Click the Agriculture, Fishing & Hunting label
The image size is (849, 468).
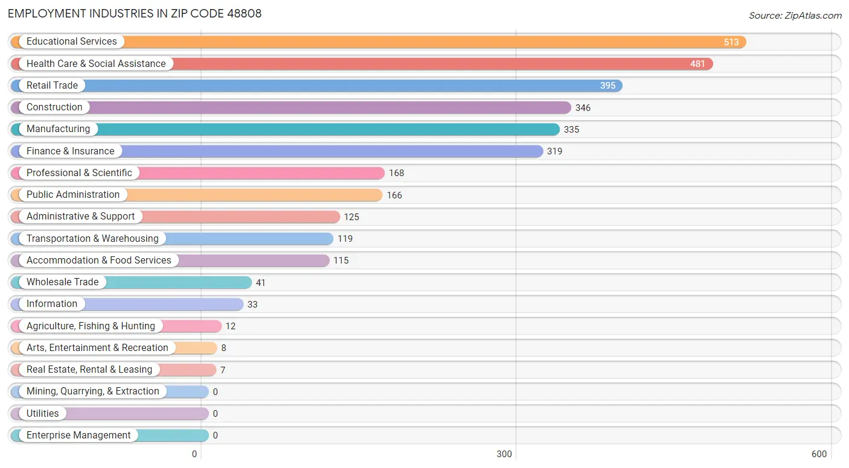(91, 326)
